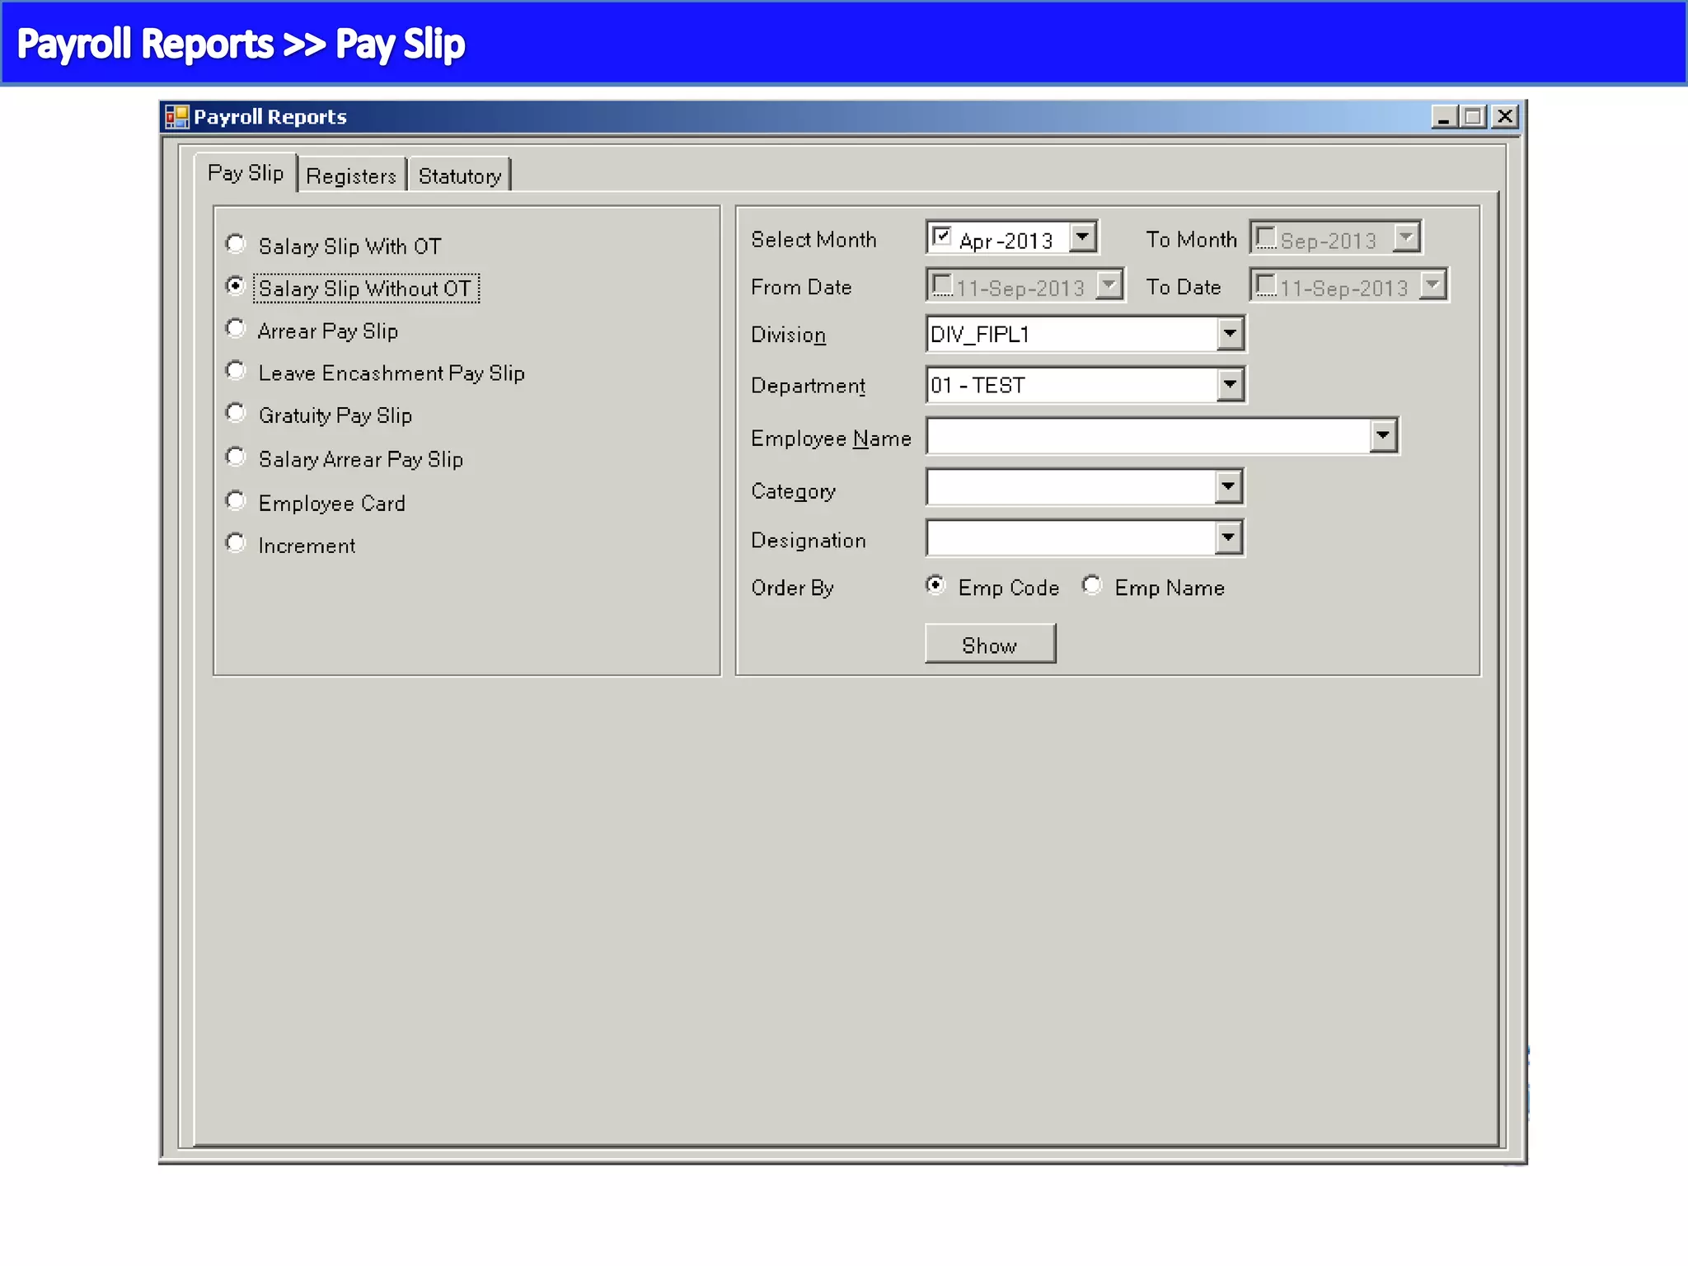Image resolution: width=1688 pixels, height=1266 pixels.
Task: Enable the From Date checkbox
Action: tap(941, 285)
